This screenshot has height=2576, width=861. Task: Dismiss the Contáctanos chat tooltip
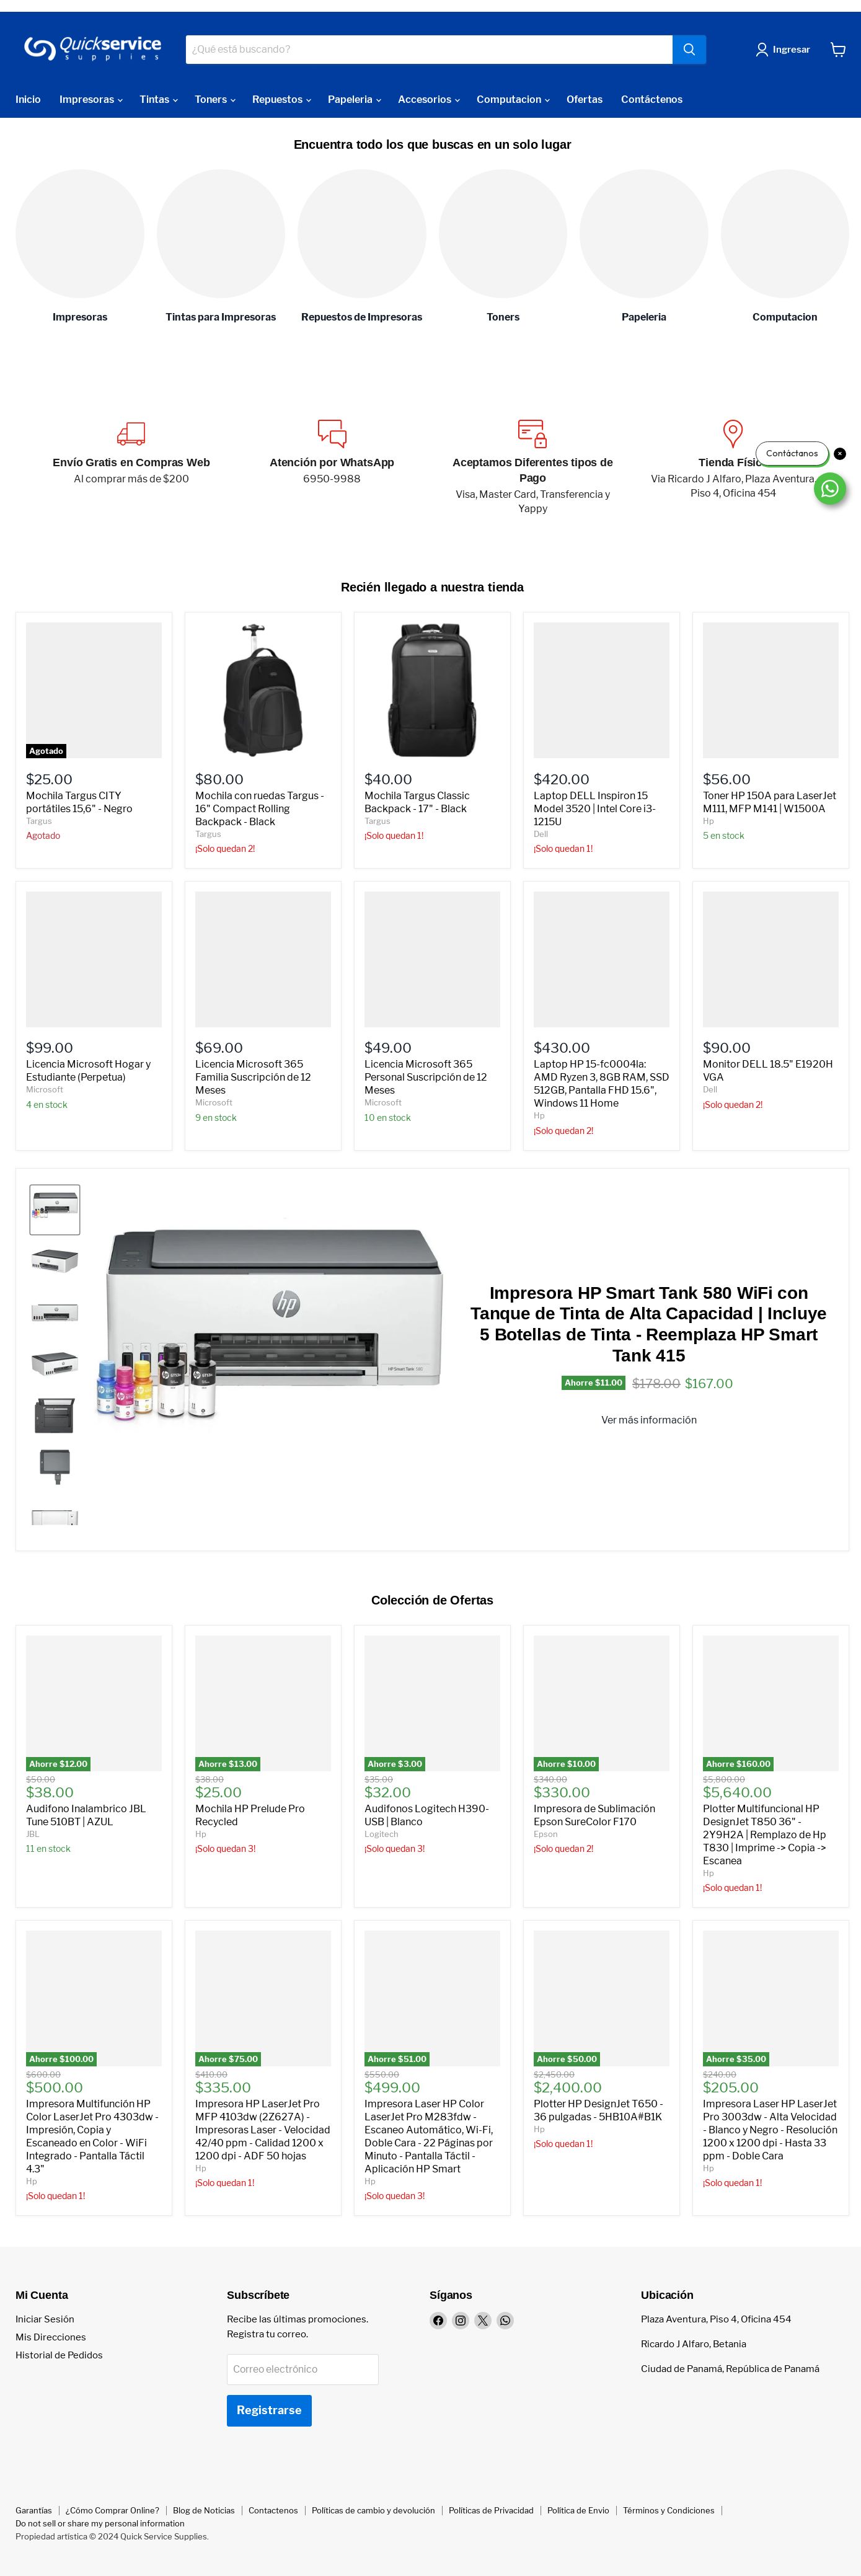840,454
